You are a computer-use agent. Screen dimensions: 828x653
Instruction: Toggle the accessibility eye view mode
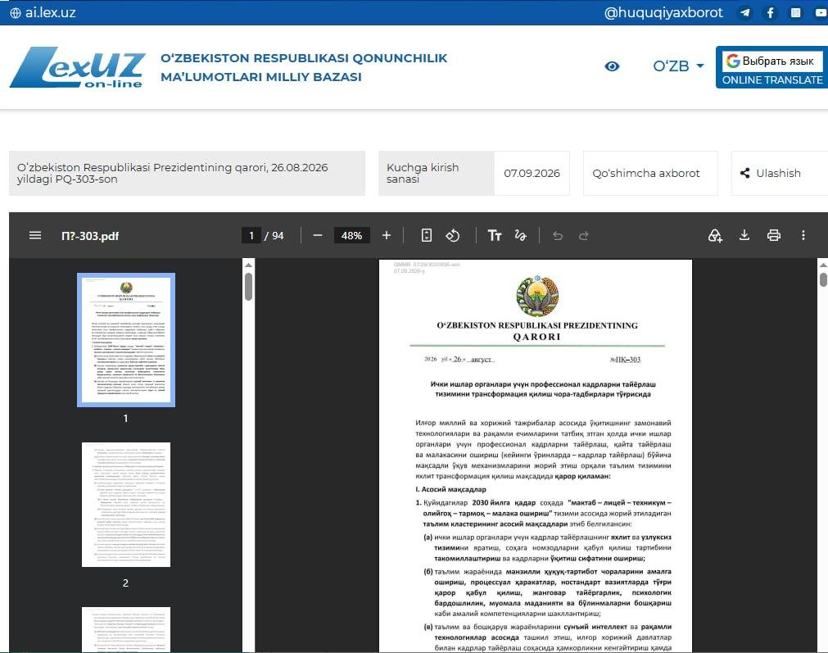612,66
